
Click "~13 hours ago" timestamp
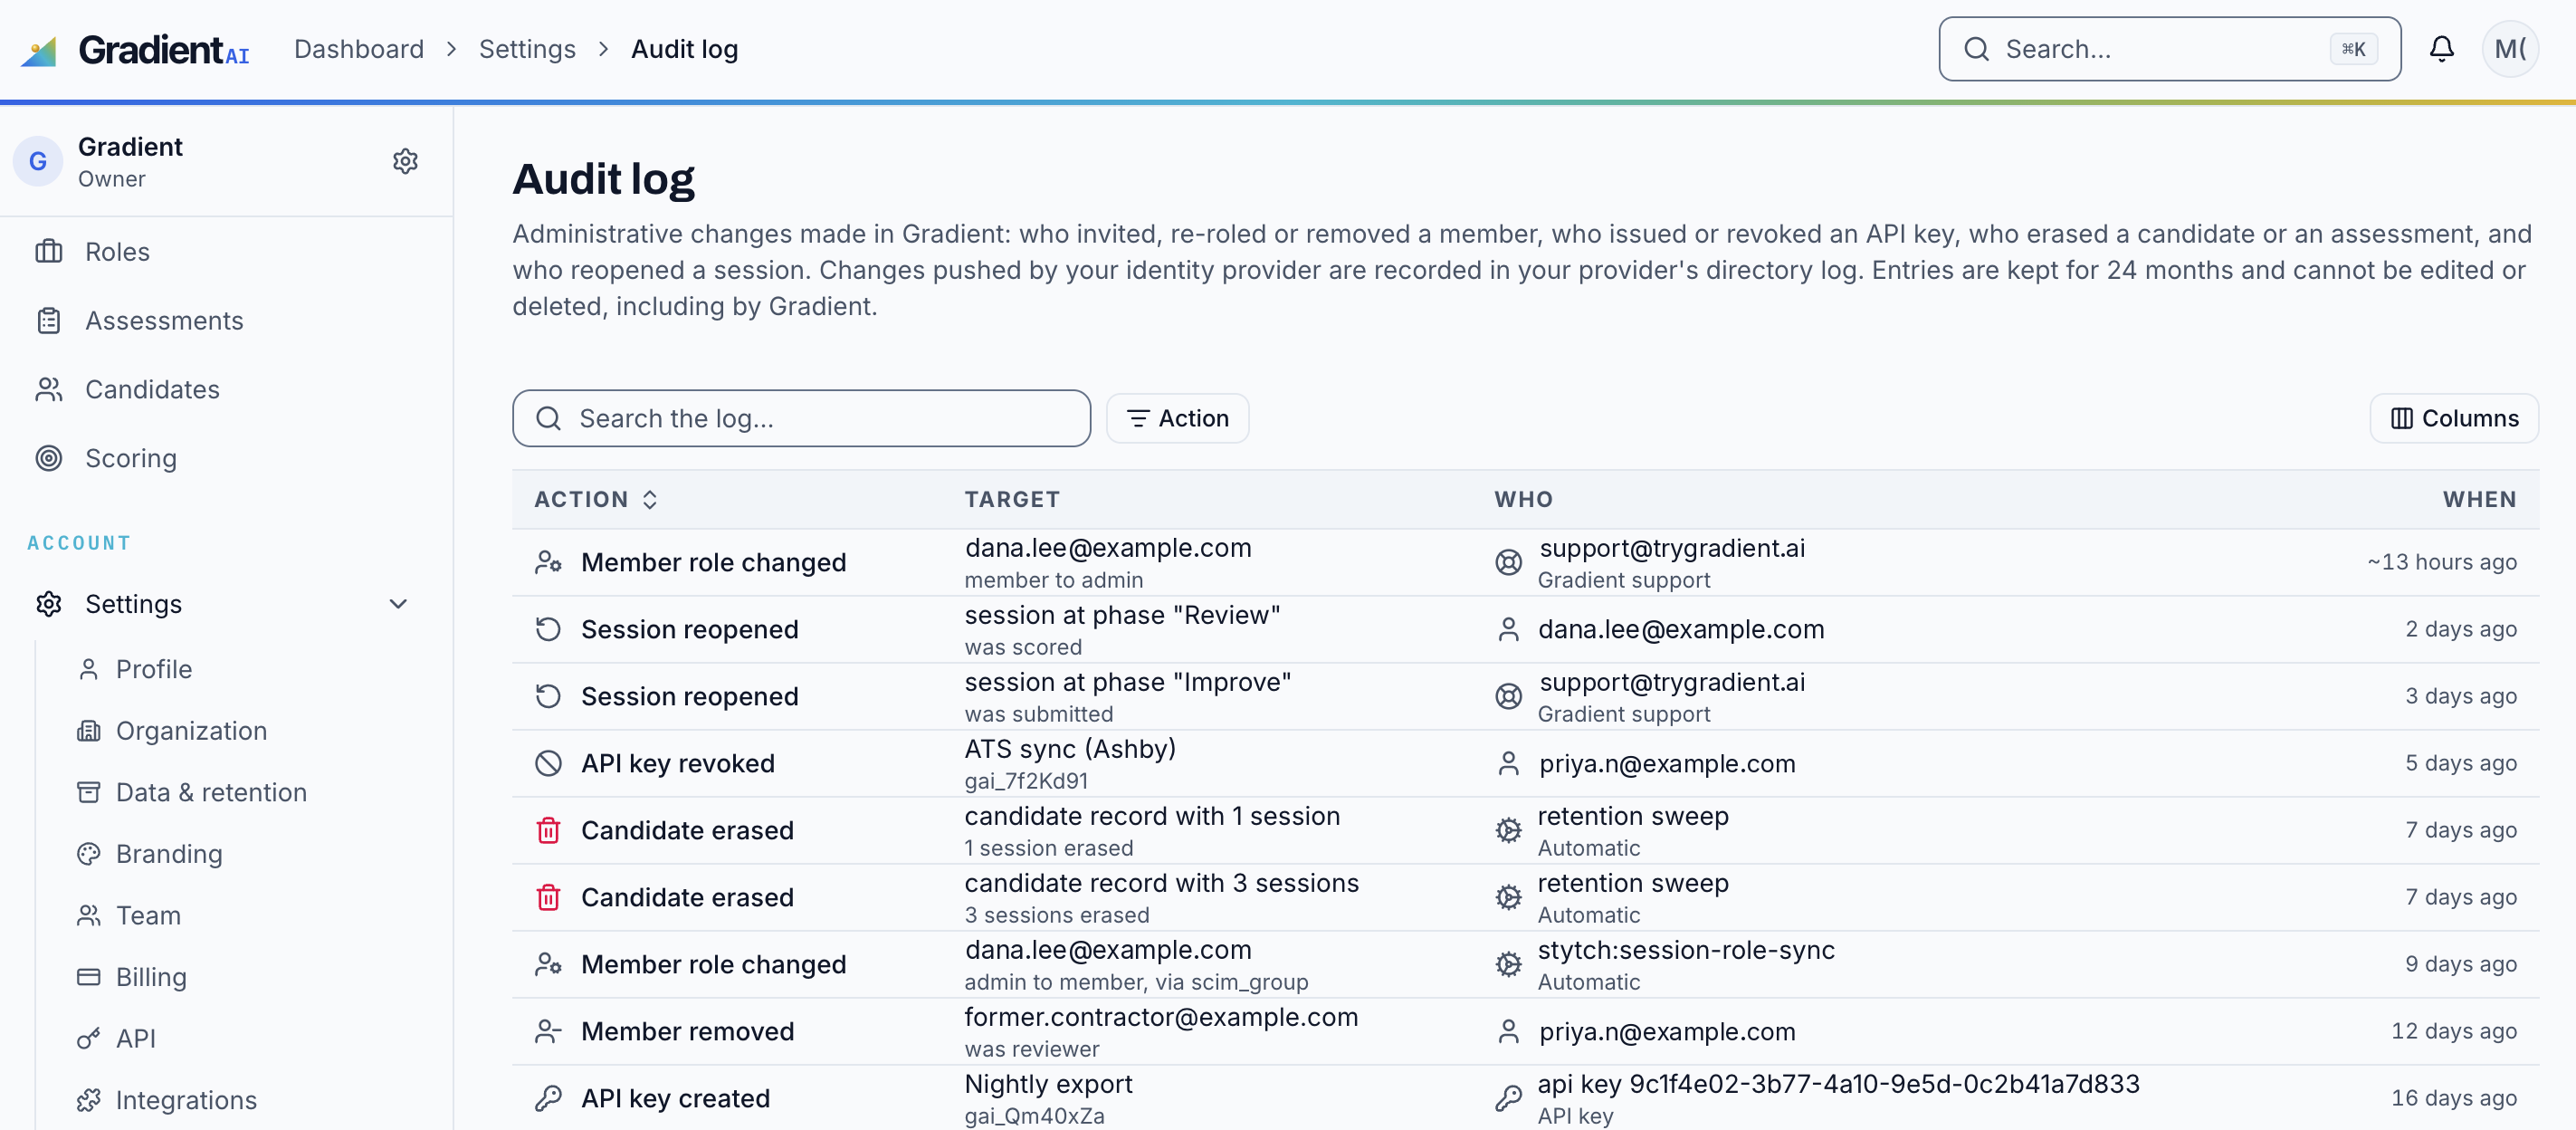(x=2441, y=562)
